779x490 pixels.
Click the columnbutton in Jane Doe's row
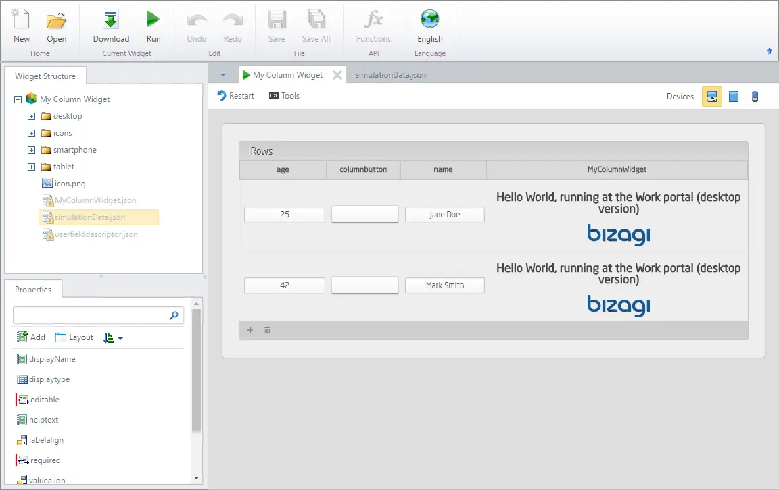point(364,214)
